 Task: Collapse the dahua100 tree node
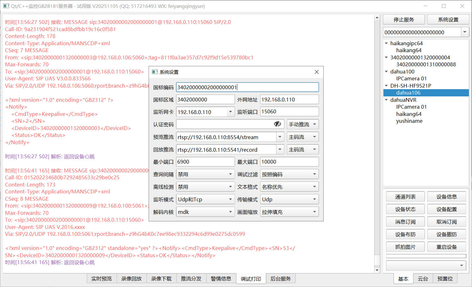click(386, 72)
